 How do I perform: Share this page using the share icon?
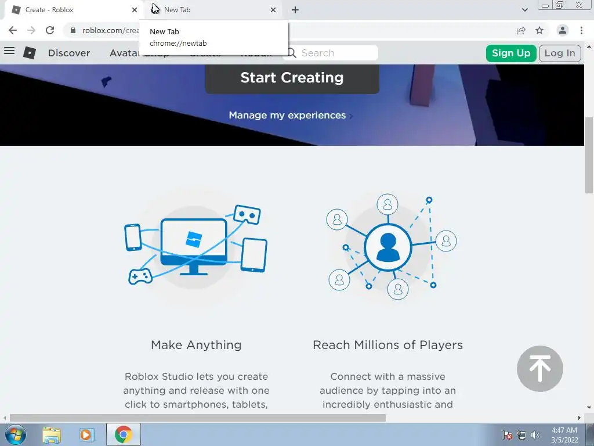pos(521,30)
